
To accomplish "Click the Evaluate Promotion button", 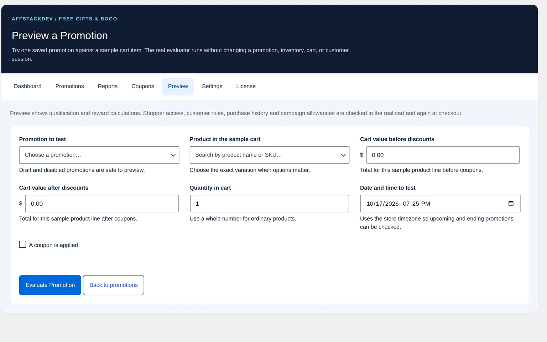I will [x=50, y=285].
